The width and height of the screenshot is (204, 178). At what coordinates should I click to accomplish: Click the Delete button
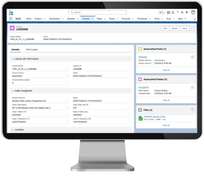pos(175,28)
